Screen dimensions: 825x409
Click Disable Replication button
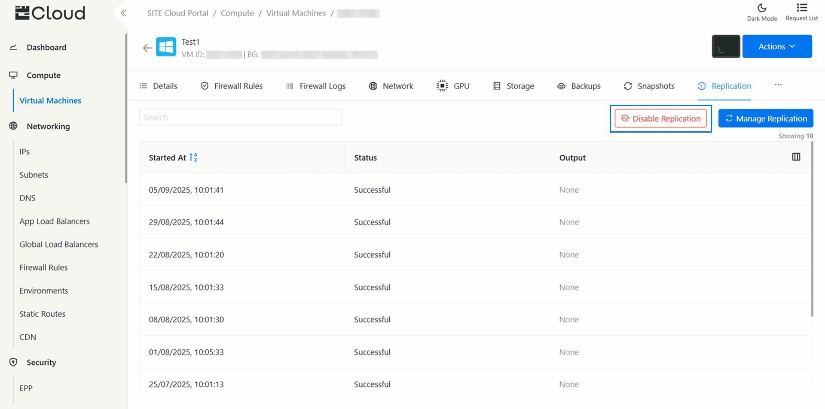click(x=660, y=118)
